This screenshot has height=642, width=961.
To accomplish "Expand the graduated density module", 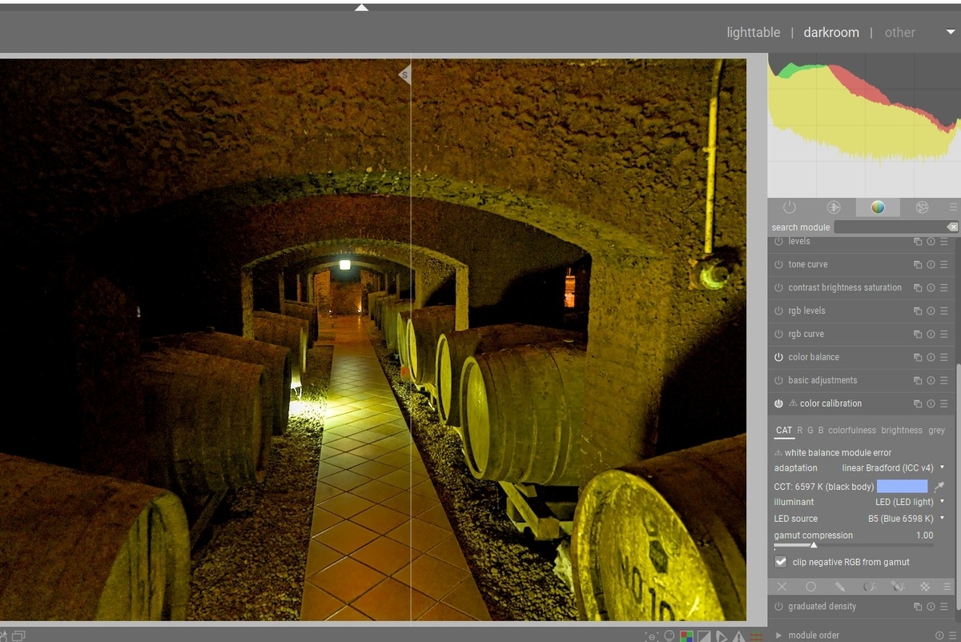I will tap(822, 607).
